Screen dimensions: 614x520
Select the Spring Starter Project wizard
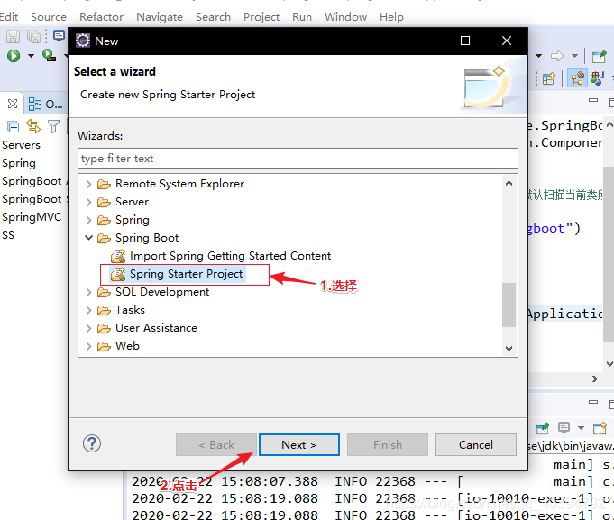tap(186, 274)
